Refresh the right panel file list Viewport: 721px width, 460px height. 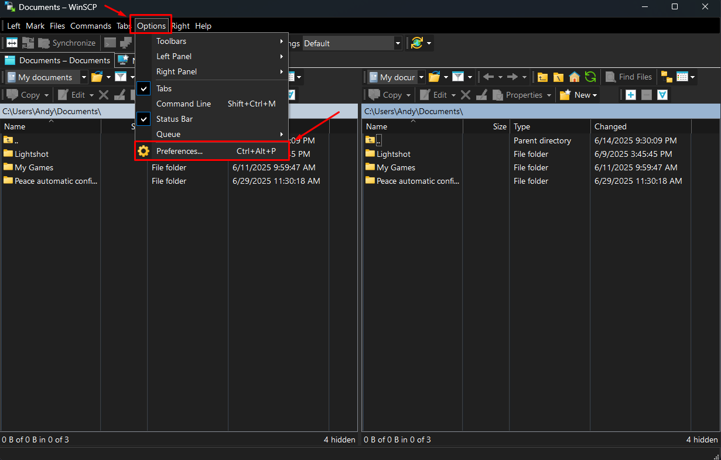[x=590, y=77]
